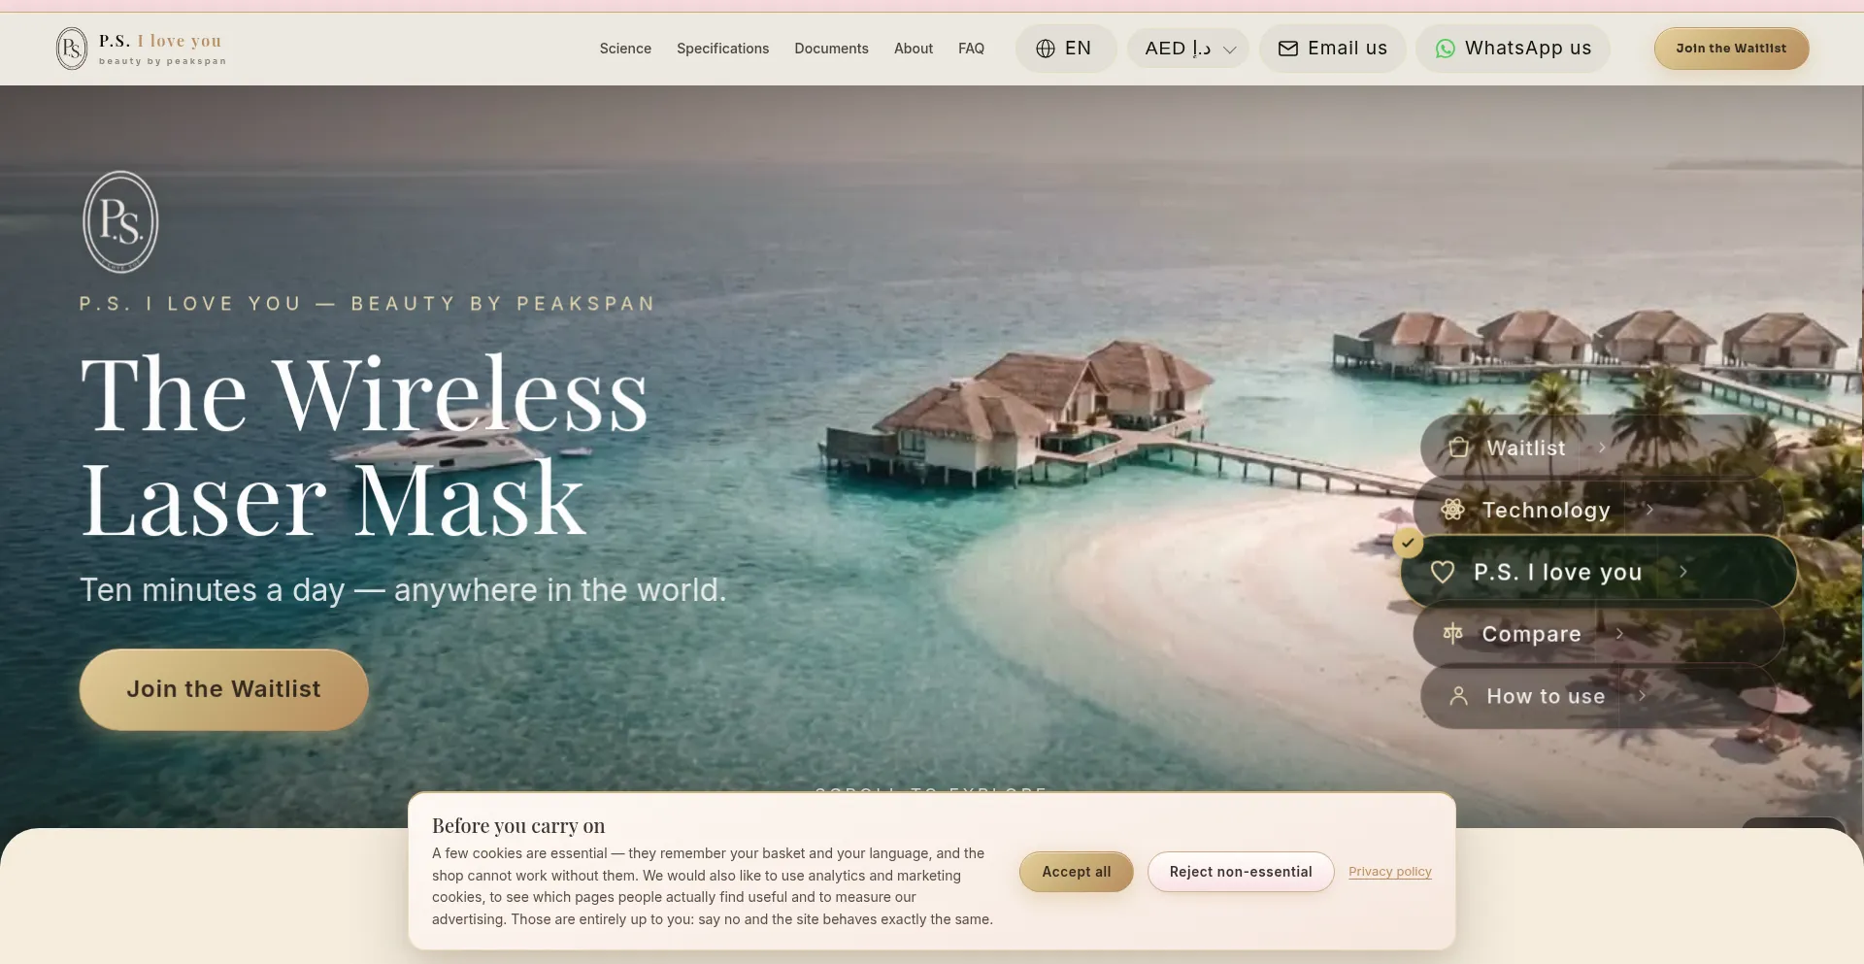1864x964 pixels.
Task: Click the chevron arrow on Technology item
Action: click(x=1649, y=510)
